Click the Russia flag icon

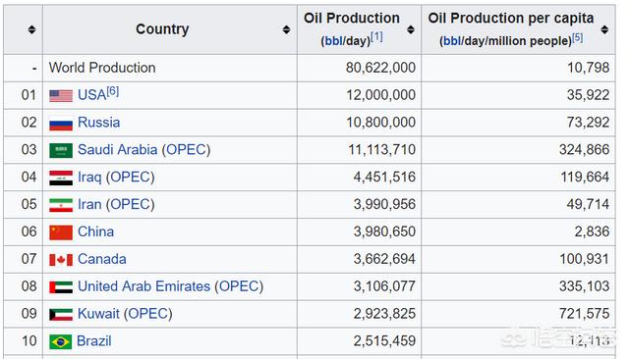[61, 124]
